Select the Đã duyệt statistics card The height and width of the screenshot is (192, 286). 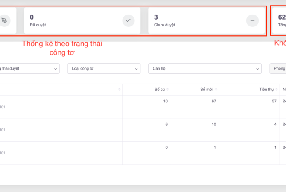(82, 20)
